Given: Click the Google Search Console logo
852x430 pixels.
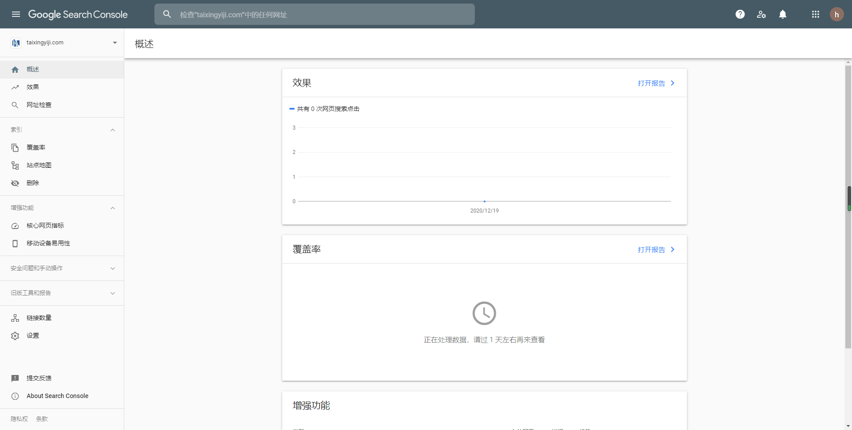Looking at the screenshot, I should [x=78, y=14].
